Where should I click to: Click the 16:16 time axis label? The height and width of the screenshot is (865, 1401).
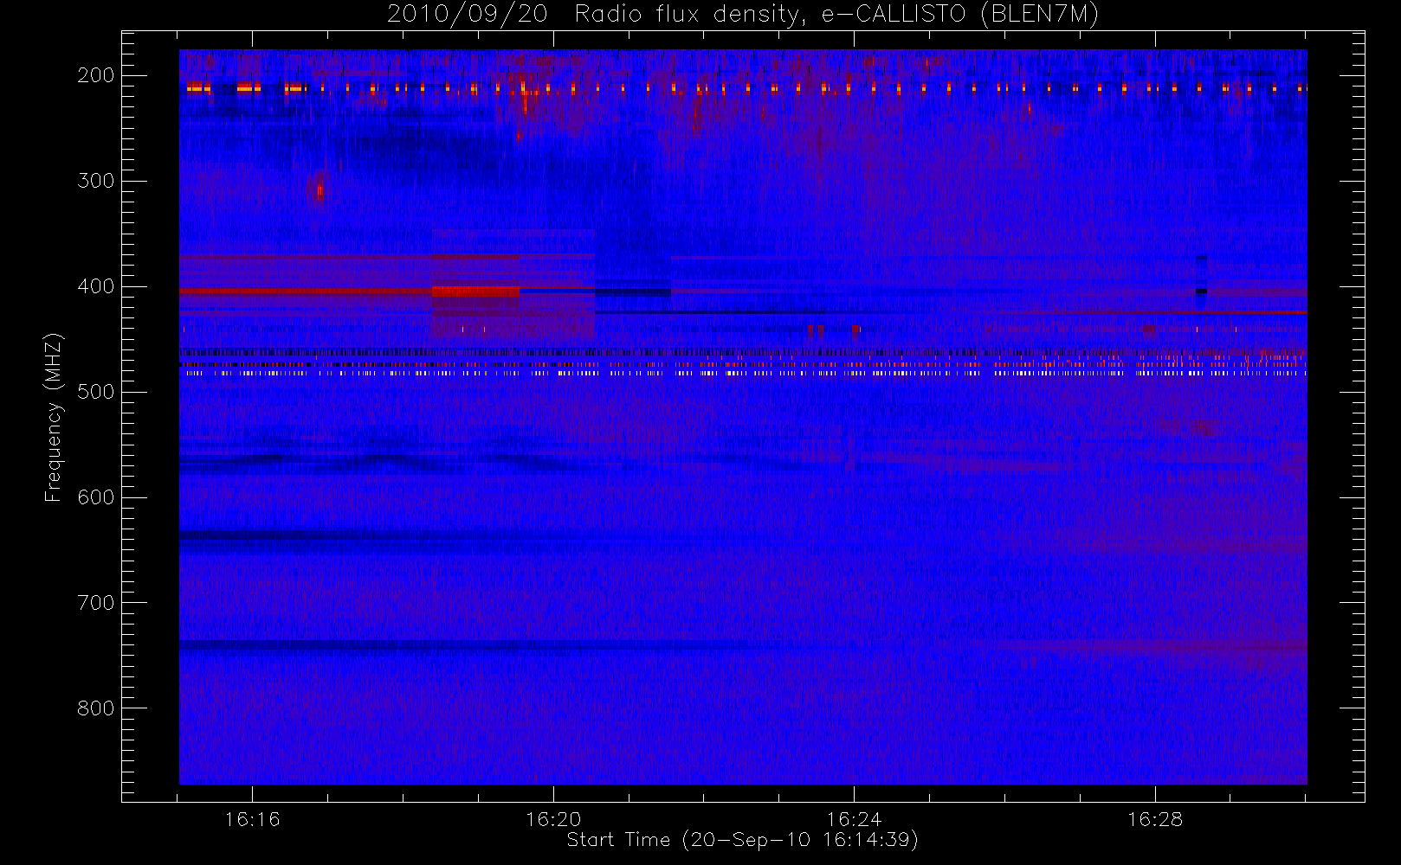point(252,819)
